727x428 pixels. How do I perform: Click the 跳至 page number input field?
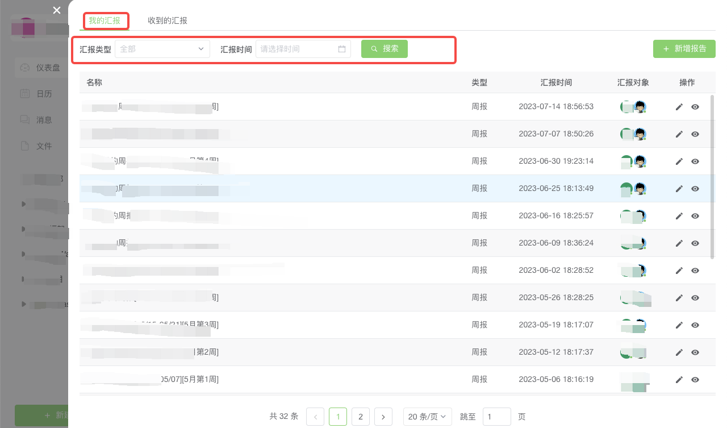[496, 417]
